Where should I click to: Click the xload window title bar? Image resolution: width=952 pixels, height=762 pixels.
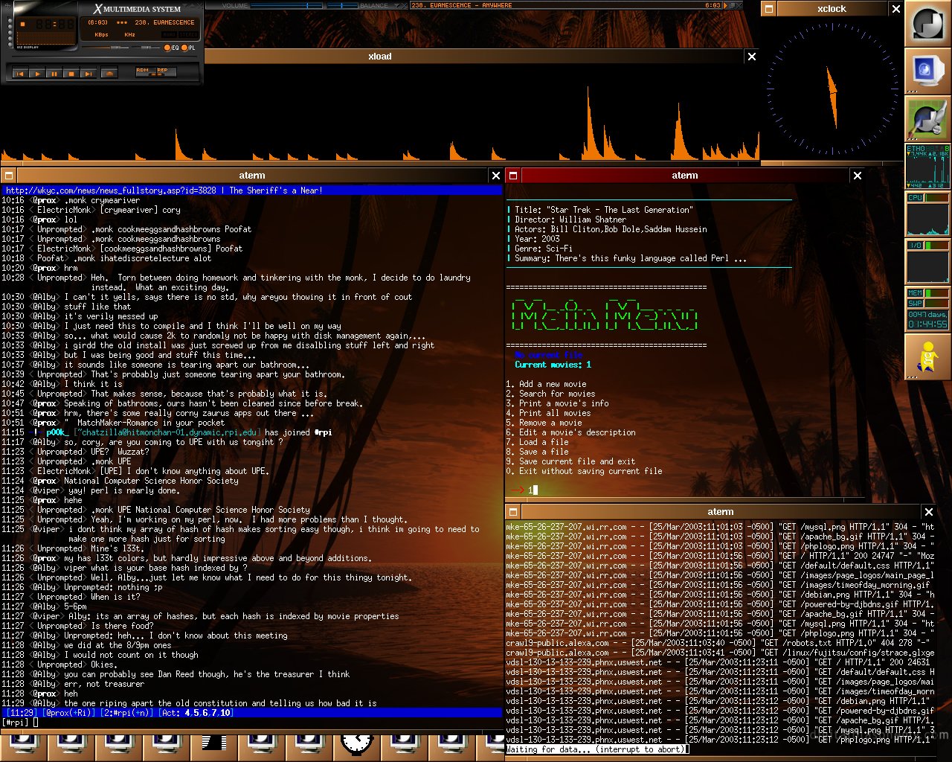click(379, 57)
